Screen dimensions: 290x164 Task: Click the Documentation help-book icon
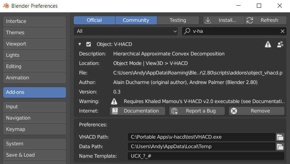[115, 111]
